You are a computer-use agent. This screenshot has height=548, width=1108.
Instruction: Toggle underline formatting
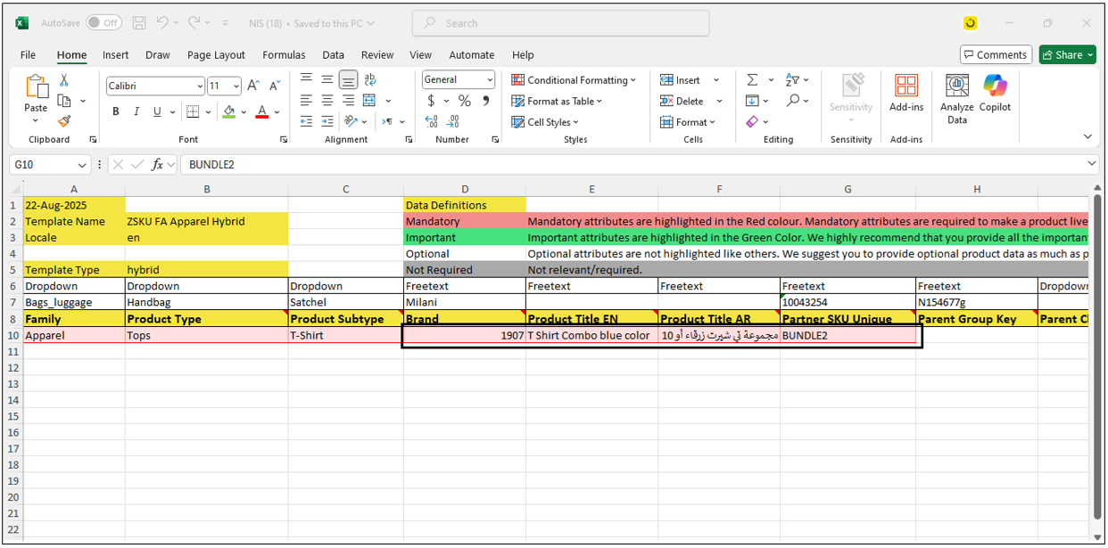158,111
